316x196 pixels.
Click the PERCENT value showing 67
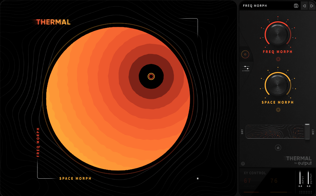click(247, 180)
